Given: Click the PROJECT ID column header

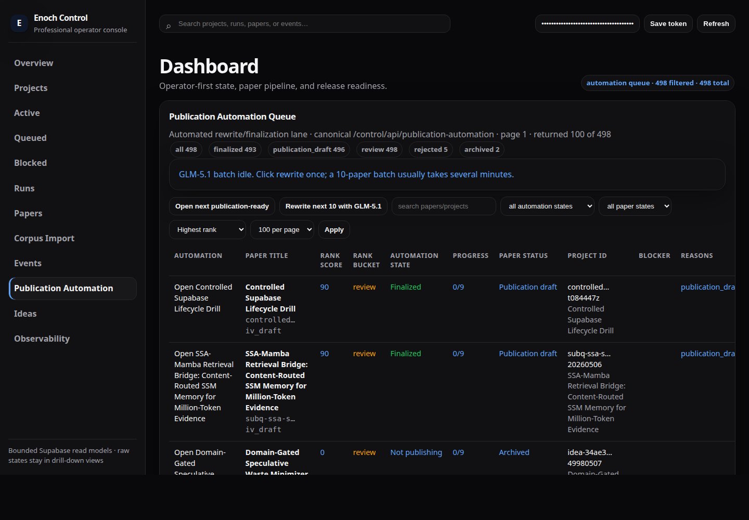Looking at the screenshot, I should pyautogui.click(x=587, y=256).
